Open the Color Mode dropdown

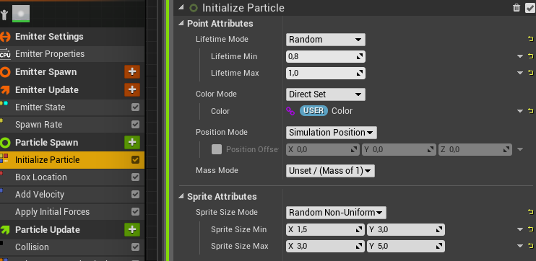(x=325, y=94)
